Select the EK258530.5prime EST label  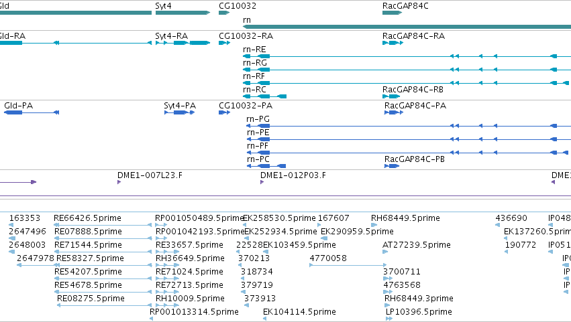279,218
